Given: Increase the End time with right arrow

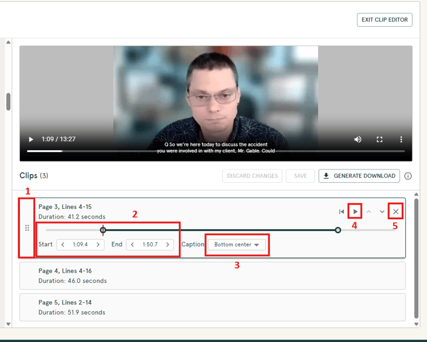Looking at the screenshot, I should coord(168,245).
